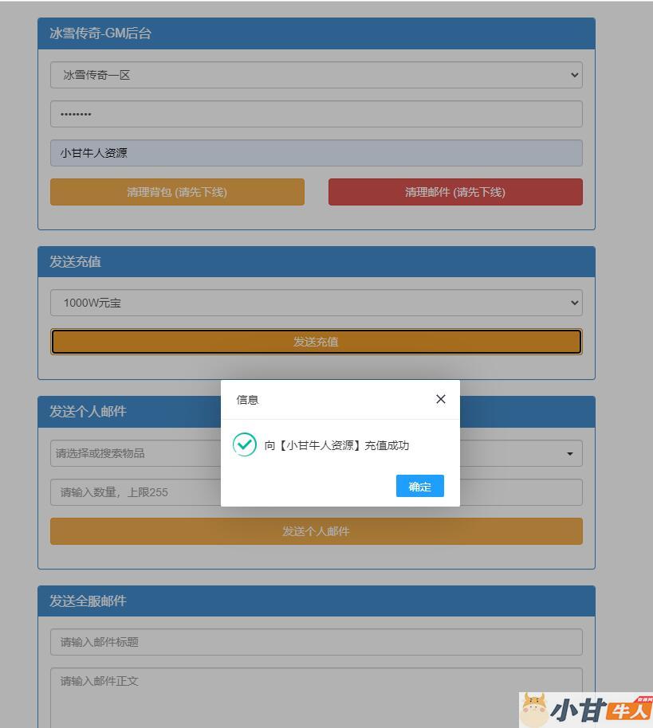Click the green success checkmark icon
The height and width of the screenshot is (728, 653).
[x=245, y=444]
